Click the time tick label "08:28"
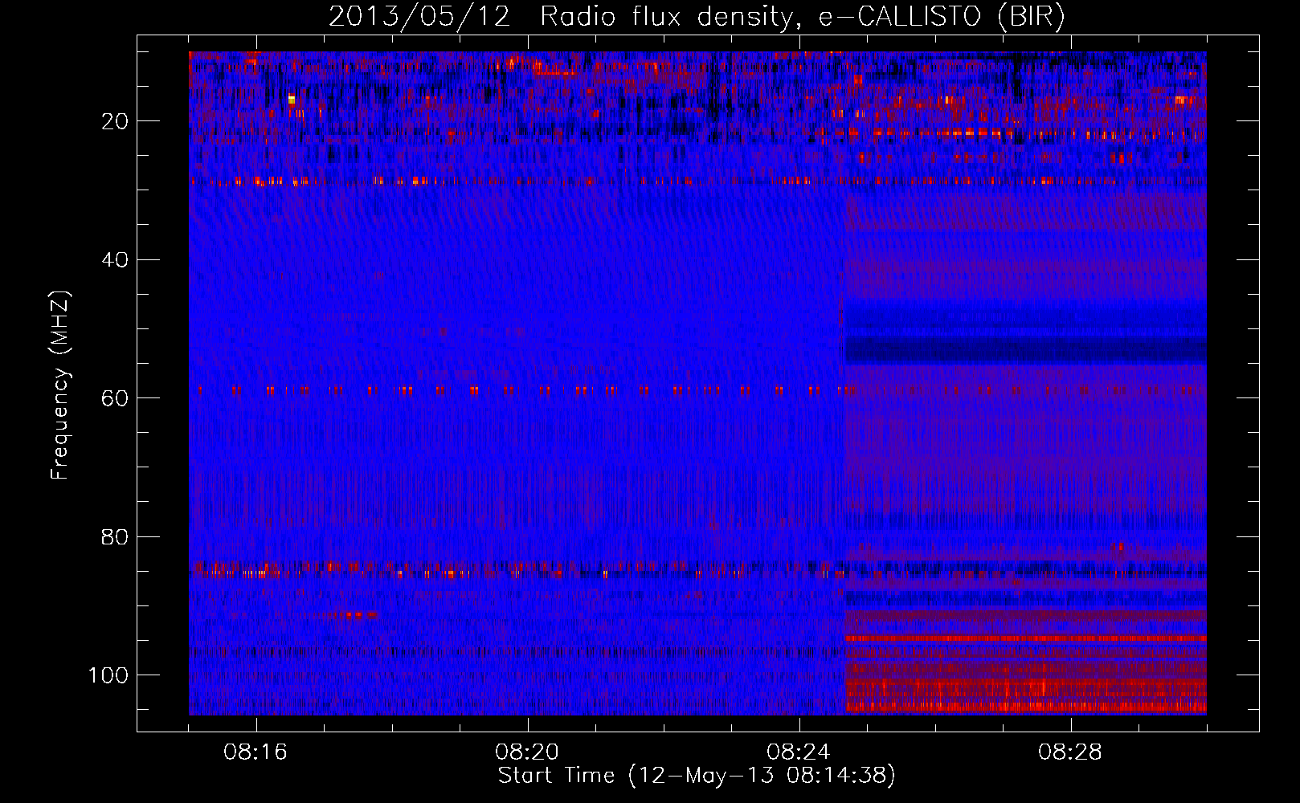 click(1070, 752)
